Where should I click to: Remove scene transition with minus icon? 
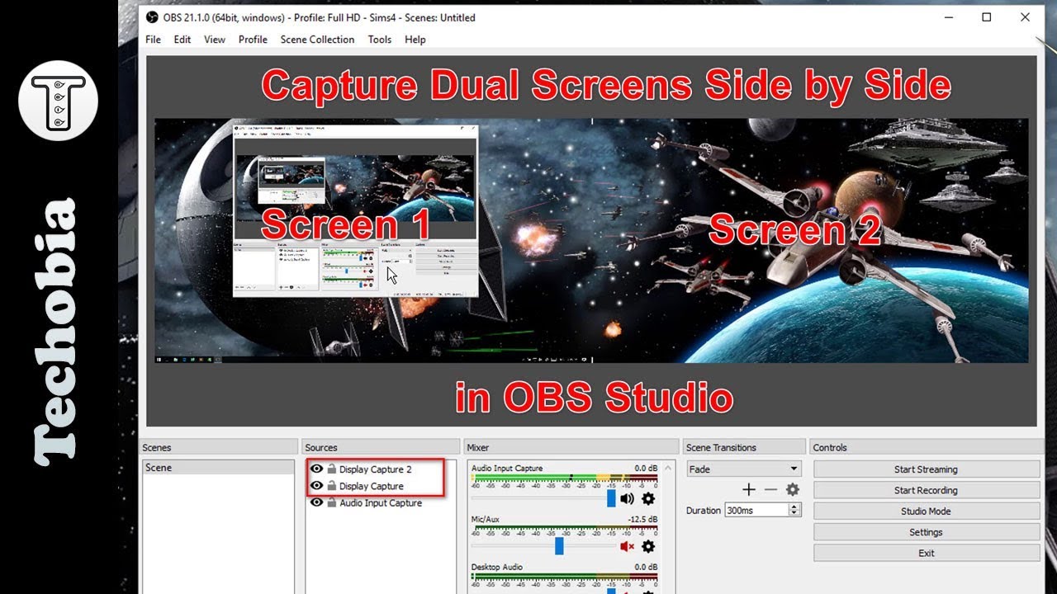click(770, 489)
